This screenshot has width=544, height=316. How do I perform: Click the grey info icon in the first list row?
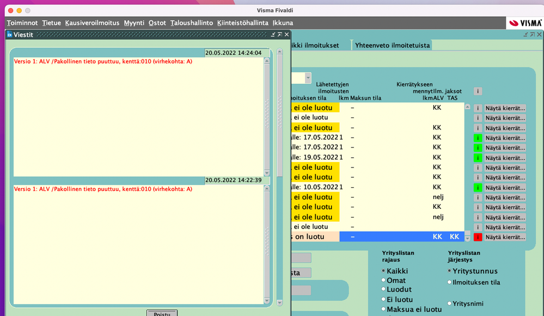(x=478, y=108)
